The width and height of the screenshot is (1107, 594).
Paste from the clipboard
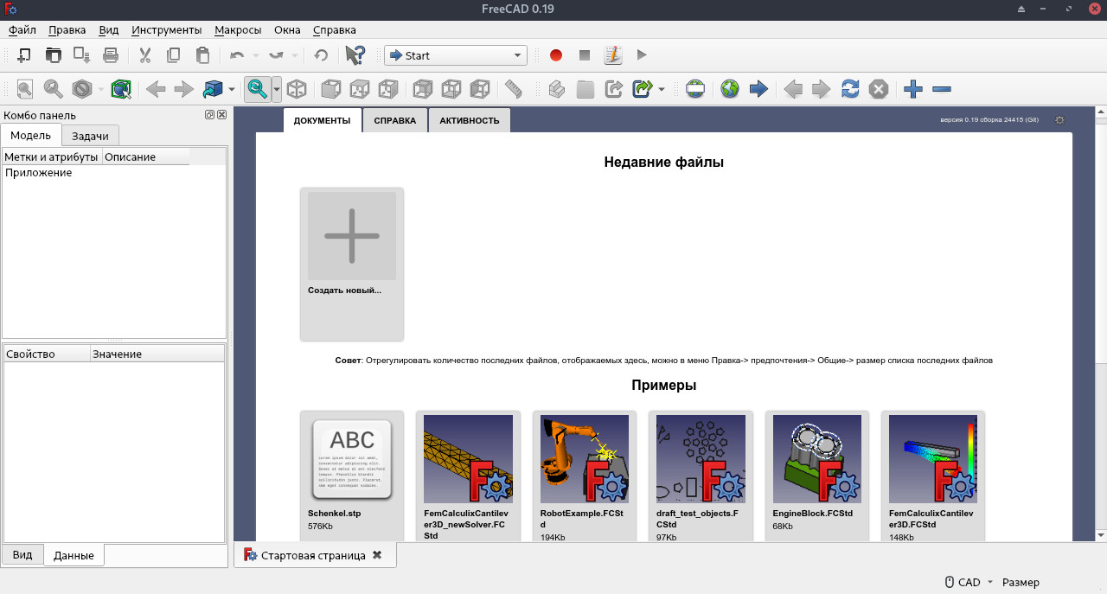pyautogui.click(x=203, y=54)
